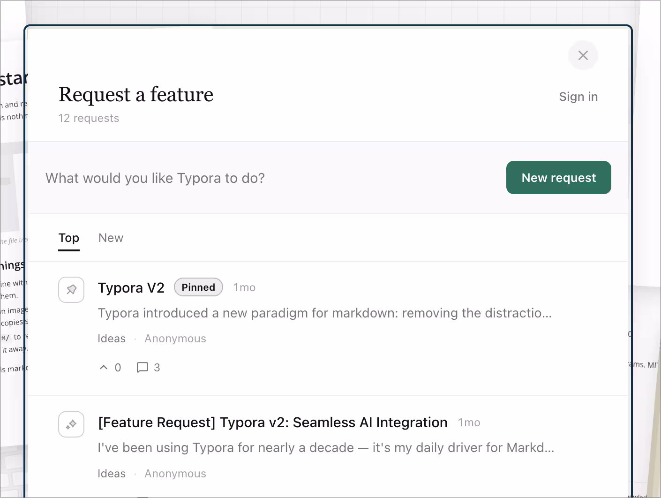Click the '1mo' timestamp next to Typora V2

tap(244, 288)
